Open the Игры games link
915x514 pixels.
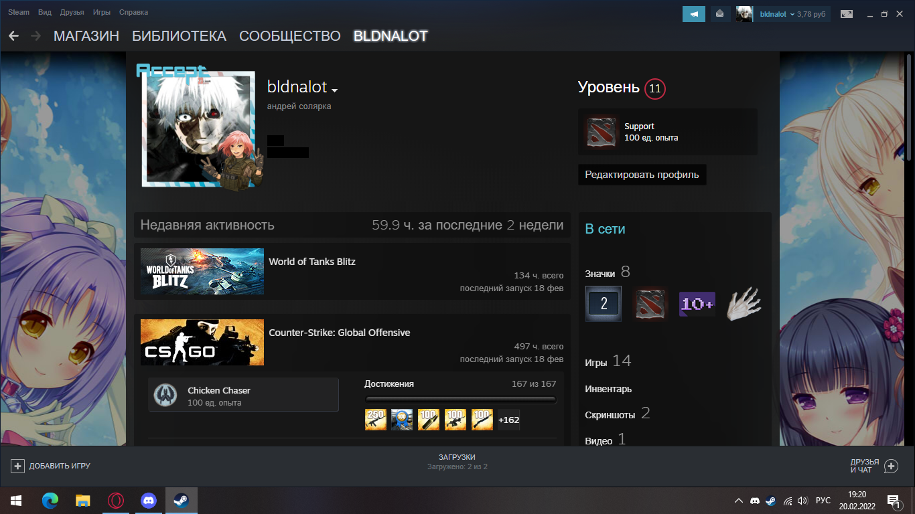pos(596,362)
